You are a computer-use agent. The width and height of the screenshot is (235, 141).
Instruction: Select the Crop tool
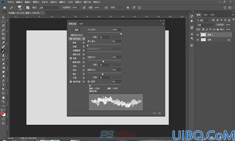pyautogui.click(x=3, y=34)
